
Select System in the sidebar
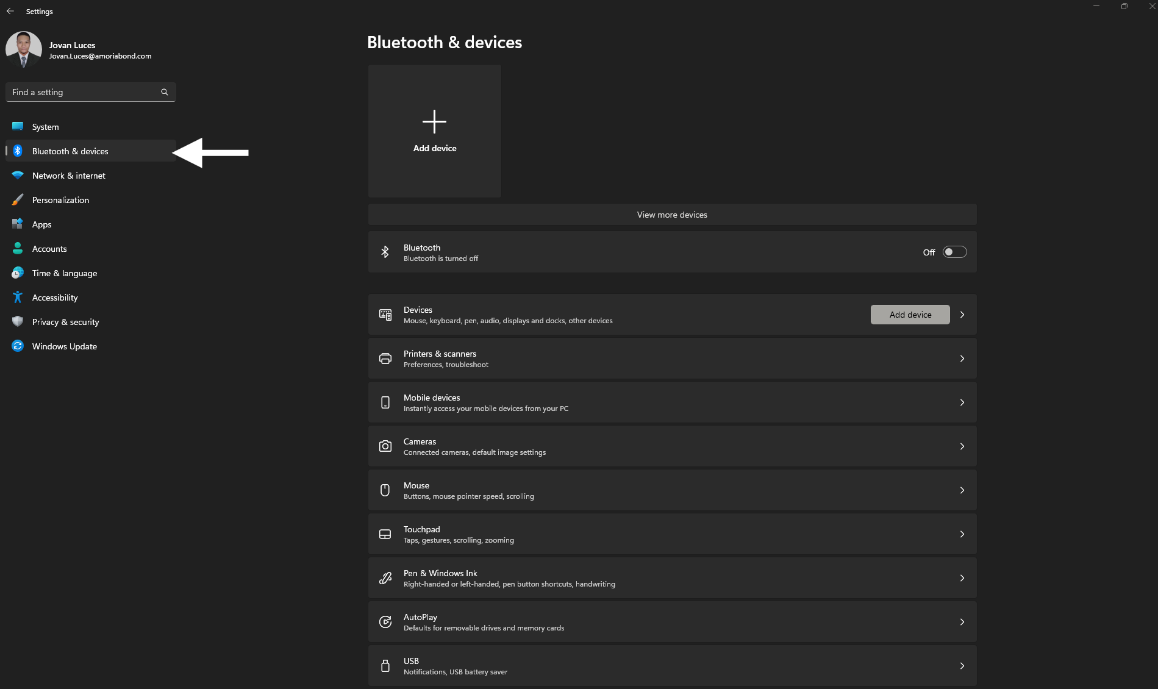pyautogui.click(x=90, y=126)
